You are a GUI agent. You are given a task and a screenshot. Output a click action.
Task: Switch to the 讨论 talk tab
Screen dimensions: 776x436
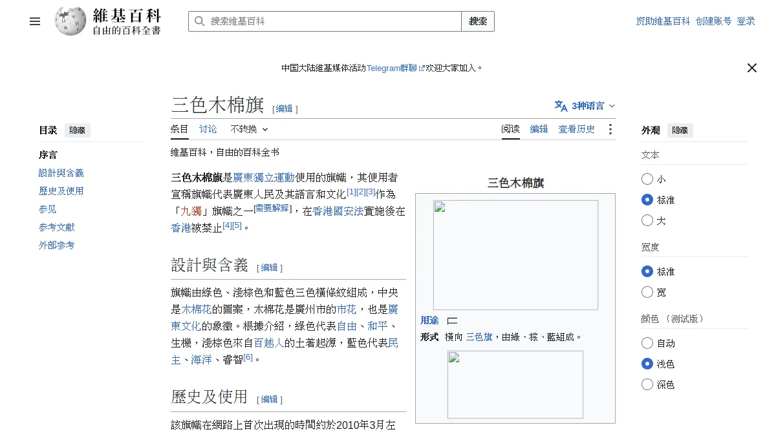tap(208, 129)
